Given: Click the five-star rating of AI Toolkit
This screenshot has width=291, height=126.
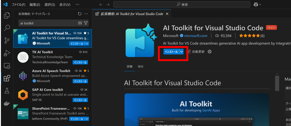Looking at the screenshot, I should tap(250, 36).
